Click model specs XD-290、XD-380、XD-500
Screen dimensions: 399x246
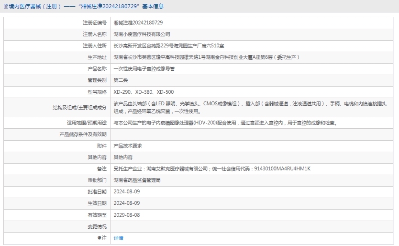coord(144,92)
